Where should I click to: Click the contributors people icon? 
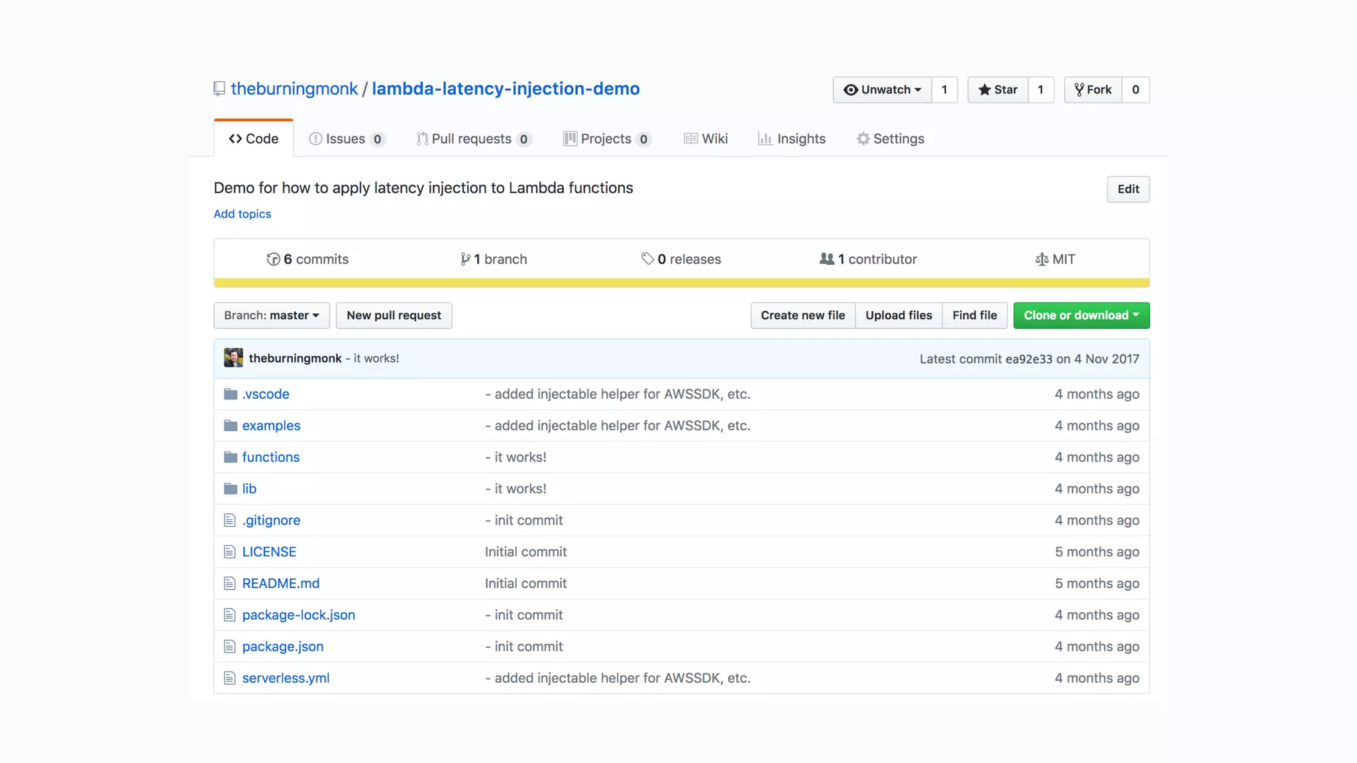point(826,259)
